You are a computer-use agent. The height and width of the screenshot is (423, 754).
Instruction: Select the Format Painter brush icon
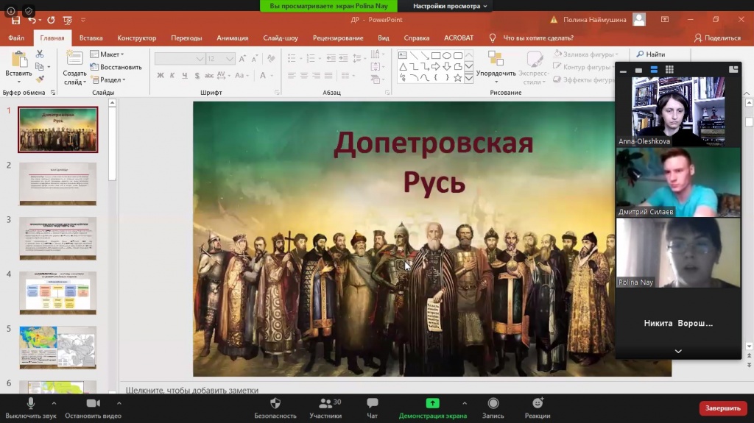click(x=40, y=79)
